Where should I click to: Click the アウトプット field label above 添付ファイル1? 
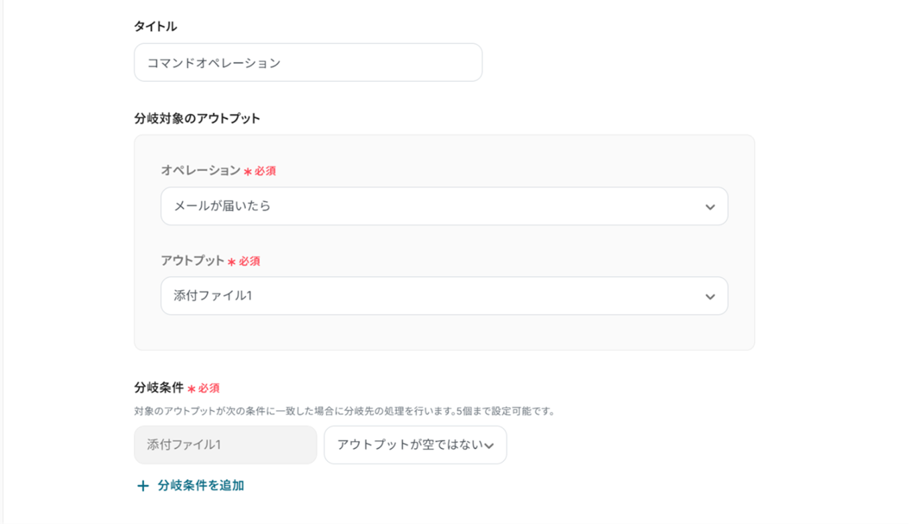click(192, 261)
